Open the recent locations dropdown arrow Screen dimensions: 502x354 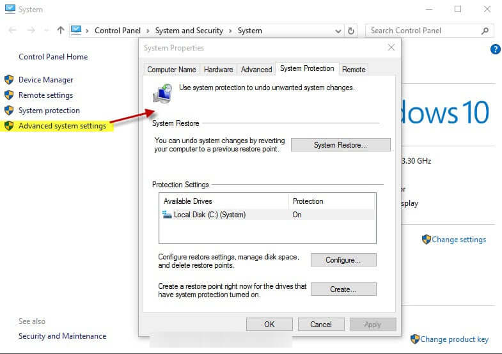pos(47,31)
